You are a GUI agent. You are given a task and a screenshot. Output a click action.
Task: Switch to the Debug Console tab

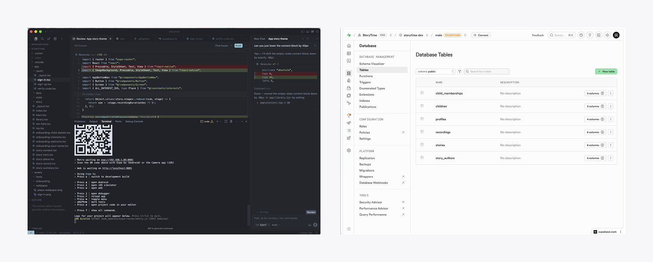[134, 122]
